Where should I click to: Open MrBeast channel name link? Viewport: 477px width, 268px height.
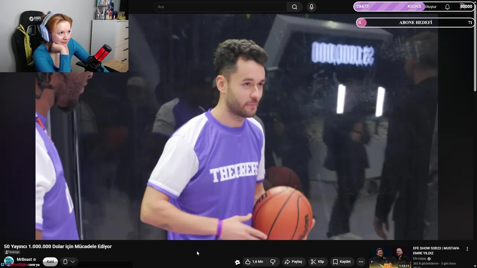click(x=24, y=259)
